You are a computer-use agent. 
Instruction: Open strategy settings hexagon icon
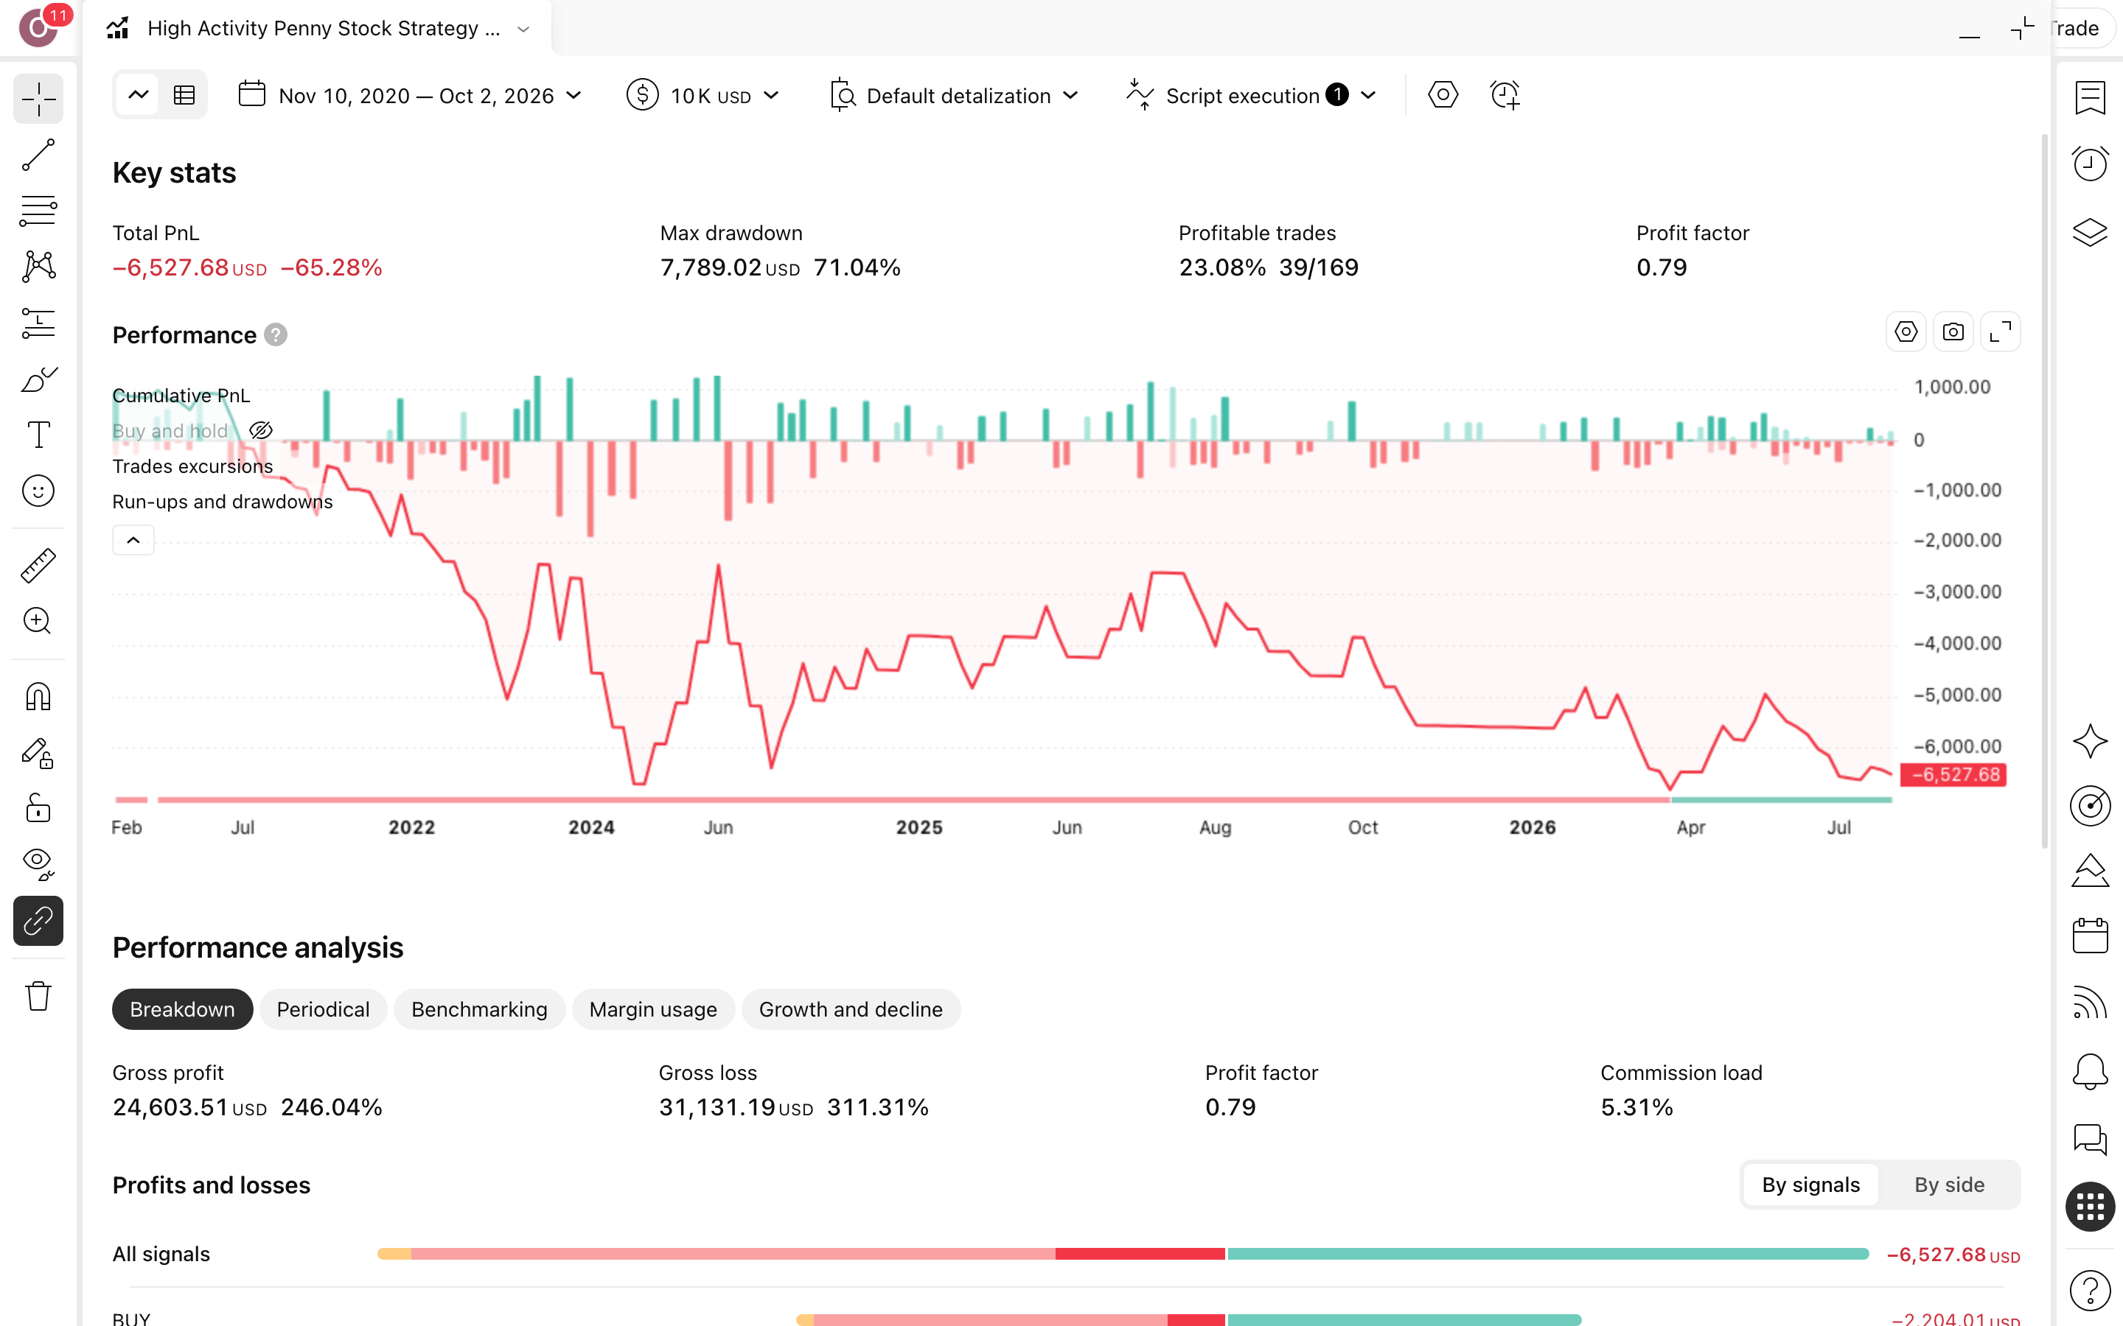click(1443, 95)
